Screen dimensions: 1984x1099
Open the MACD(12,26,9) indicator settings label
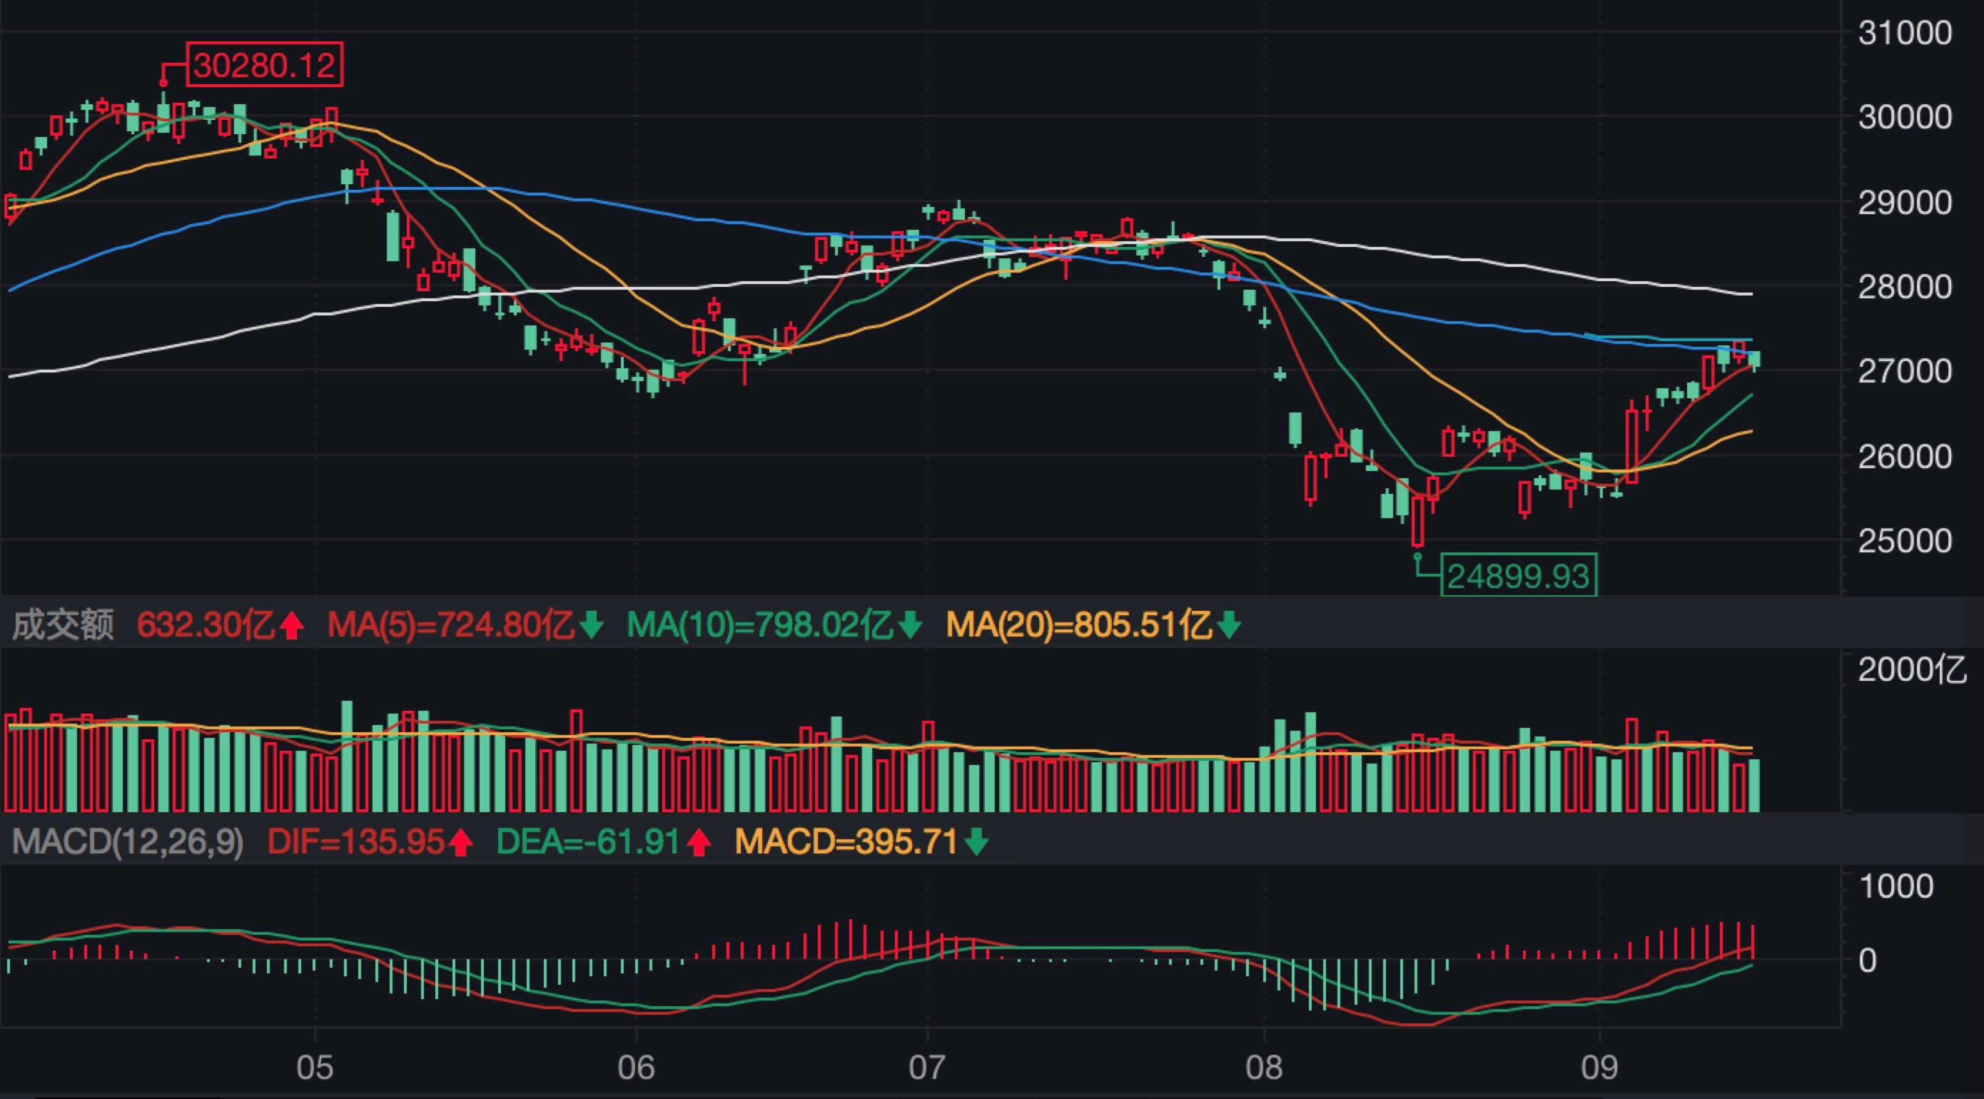(128, 842)
